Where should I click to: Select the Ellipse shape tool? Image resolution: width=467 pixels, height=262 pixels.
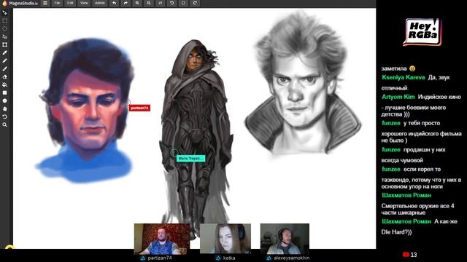tap(5, 101)
